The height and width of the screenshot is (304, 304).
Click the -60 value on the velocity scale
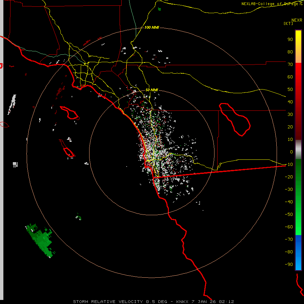pos(289,227)
